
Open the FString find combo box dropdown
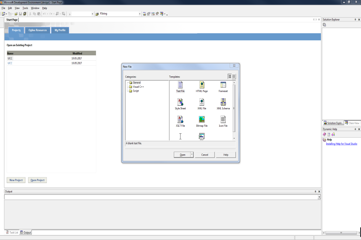click(140, 14)
